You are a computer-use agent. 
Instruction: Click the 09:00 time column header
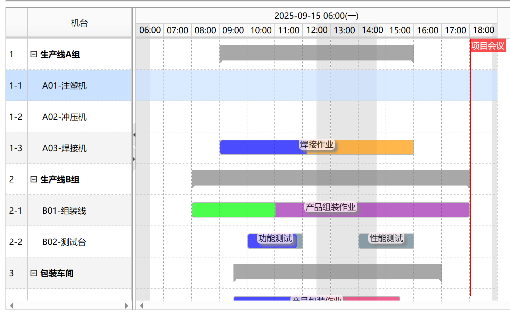point(233,30)
